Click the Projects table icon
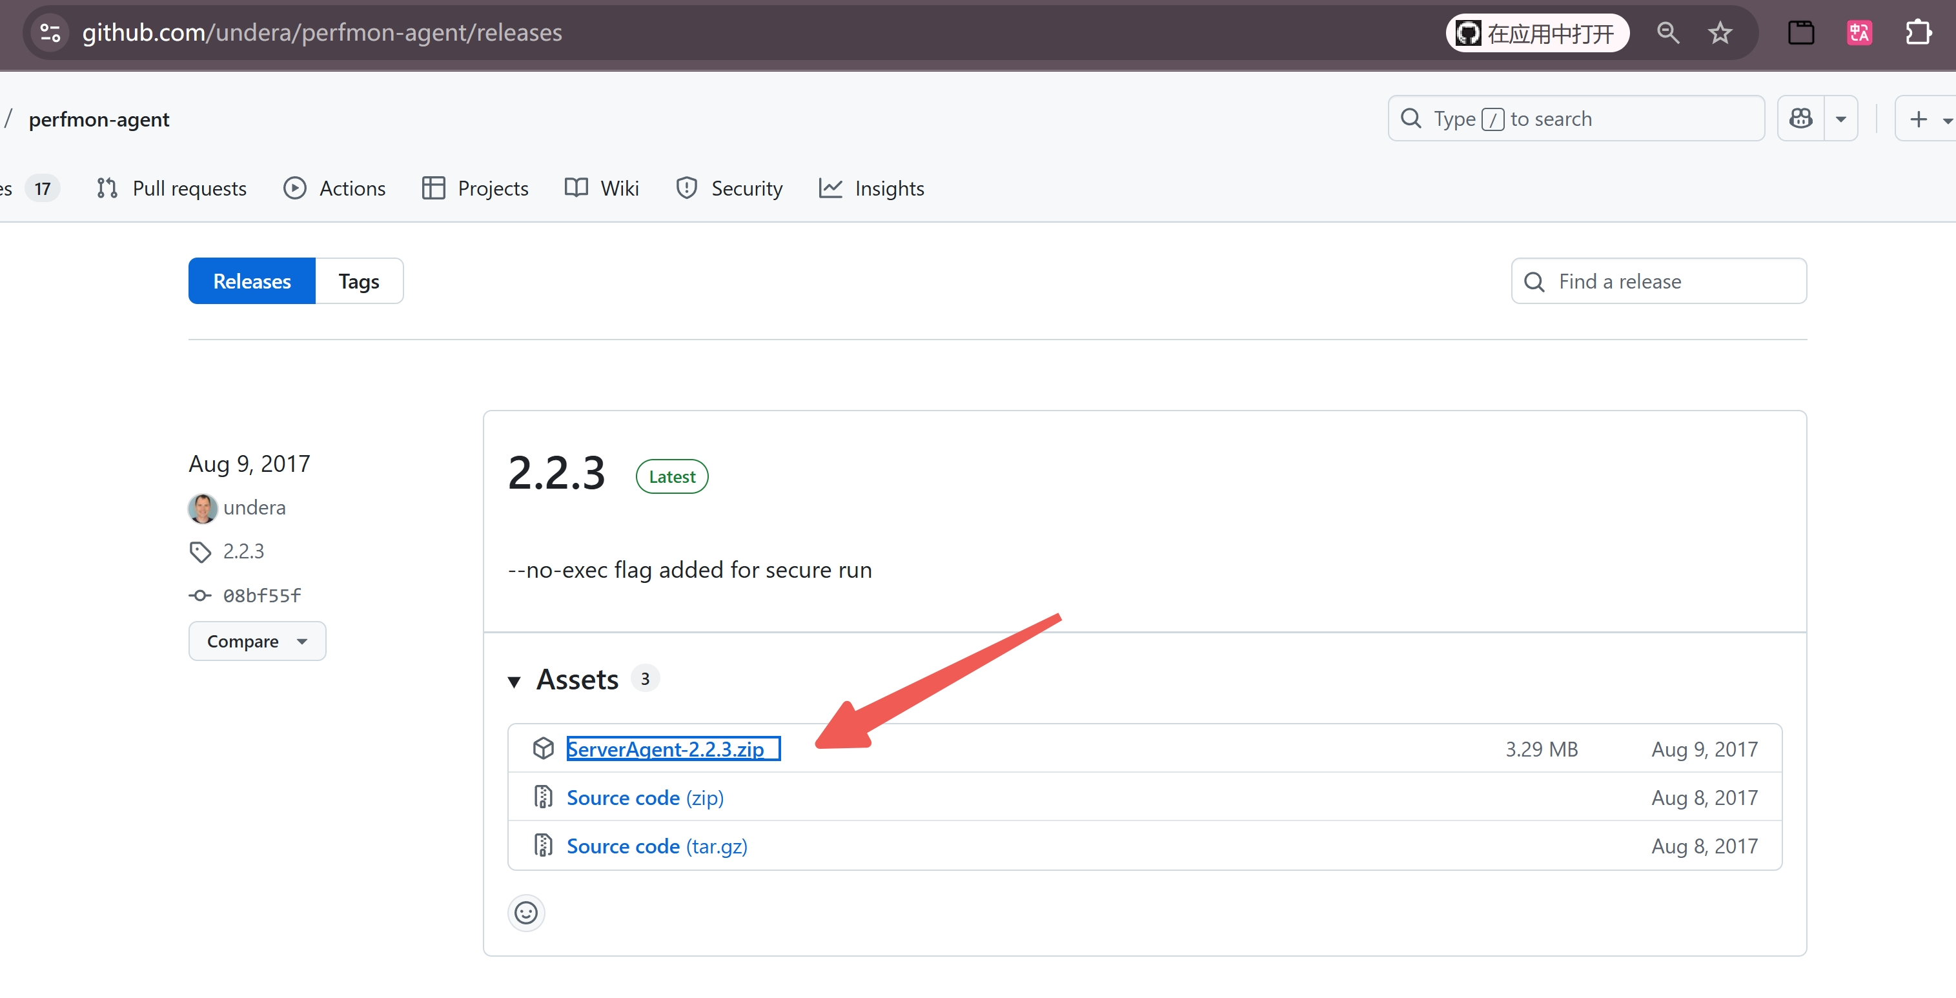Image resolution: width=1956 pixels, height=998 pixels. click(434, 188)
